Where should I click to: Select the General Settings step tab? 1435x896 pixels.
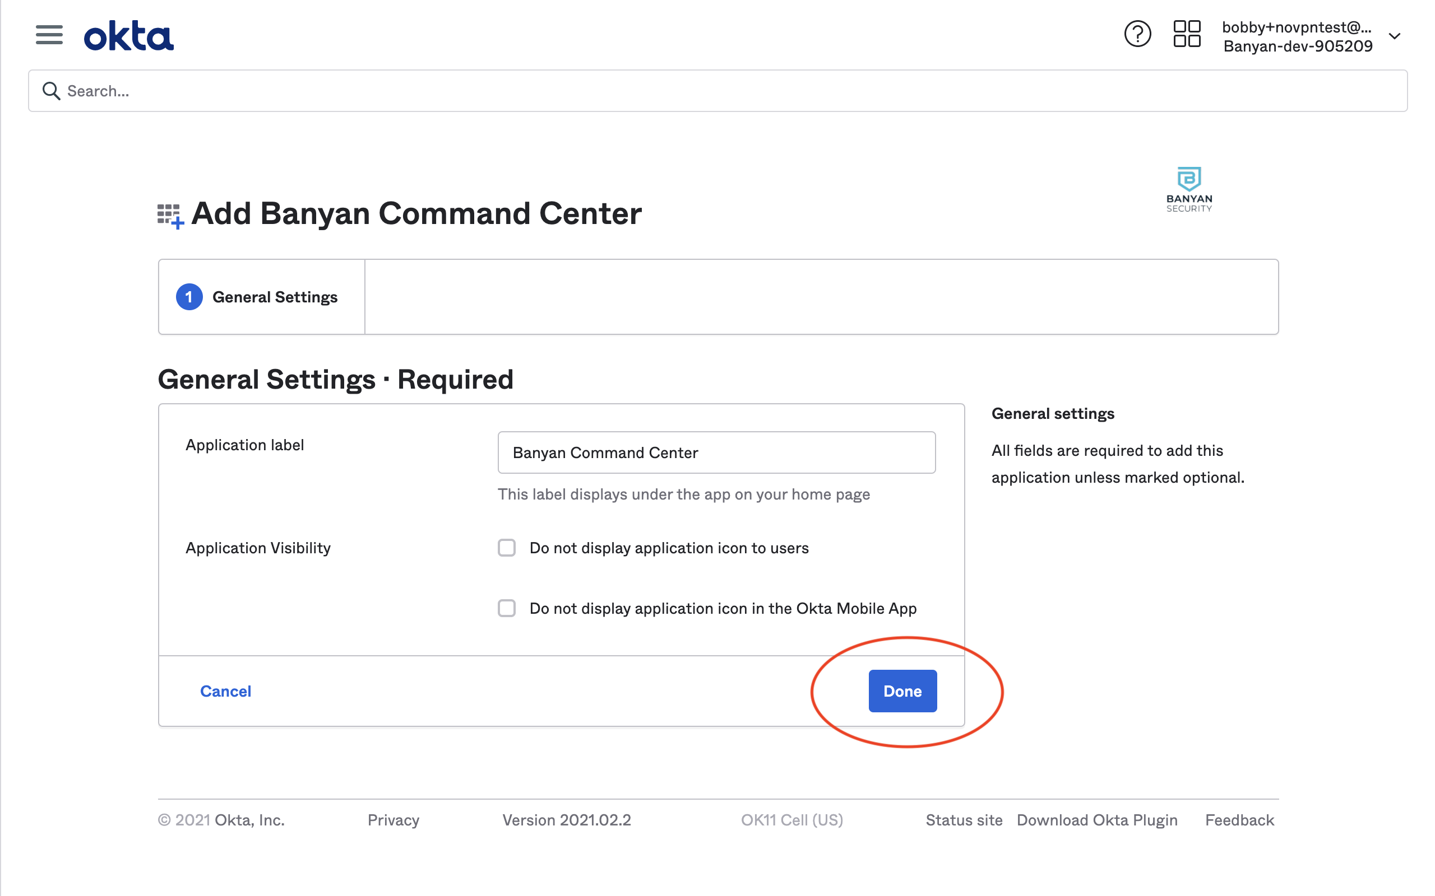(x=275, y=297)
